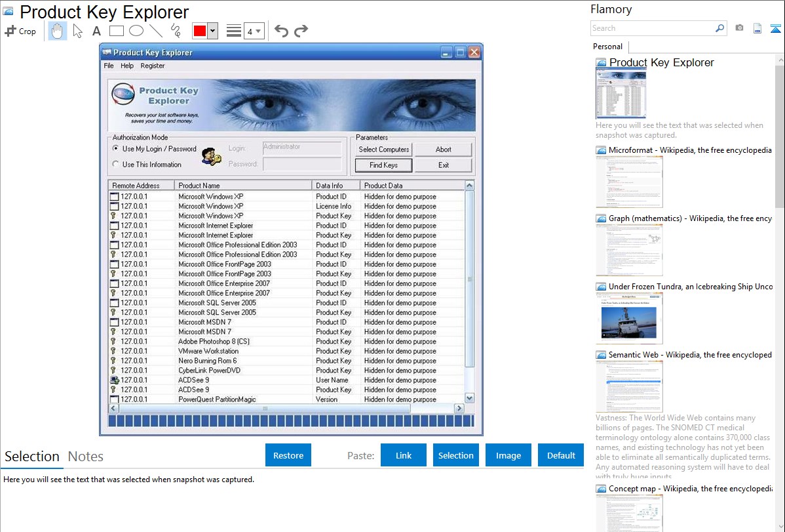The width and height of the screenshot is (785, 532).
Task: Click the camera snapshot icon
Action: click(739, 28)
